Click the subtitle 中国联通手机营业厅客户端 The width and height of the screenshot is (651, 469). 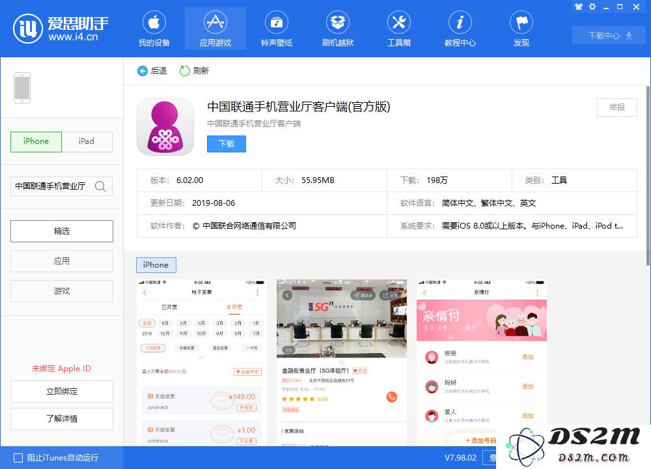(254, 124)
